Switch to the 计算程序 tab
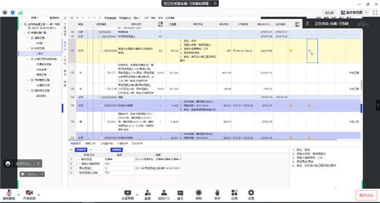The image size is (380, 203). click(x=122, y=143)
